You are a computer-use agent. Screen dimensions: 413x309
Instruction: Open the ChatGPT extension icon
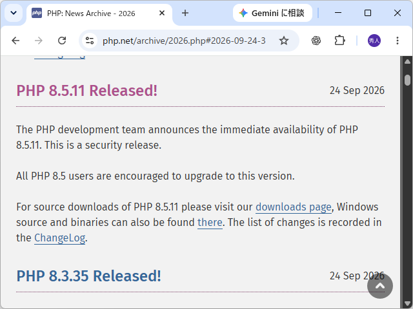click(316, 41)
